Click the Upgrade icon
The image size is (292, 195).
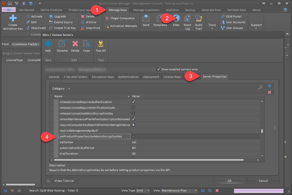click(51, 16)
